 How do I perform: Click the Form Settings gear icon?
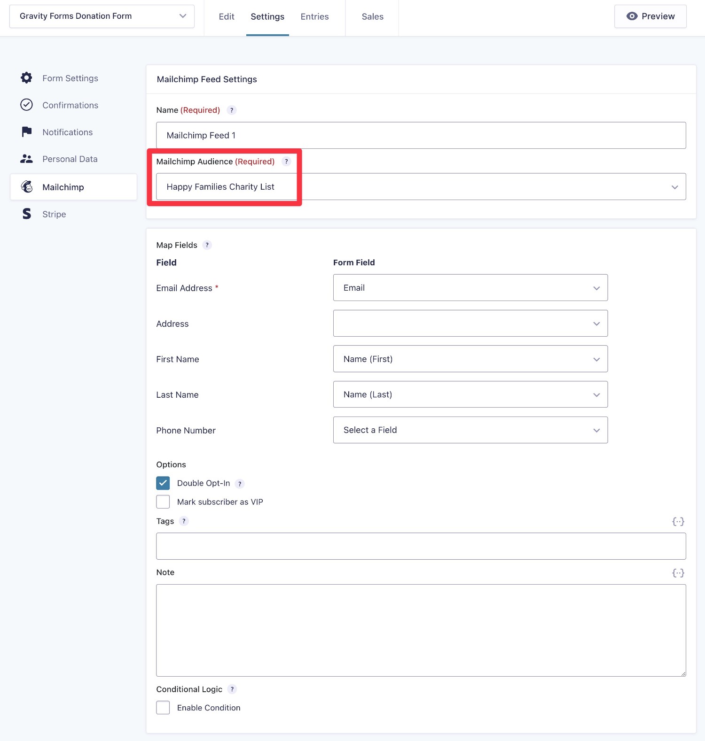pyautogui.click(x=26, y=78)
